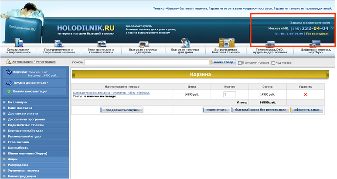Click the Кол-во column header
The width and height of the screenshot is (337, 179).
point(230,87)
